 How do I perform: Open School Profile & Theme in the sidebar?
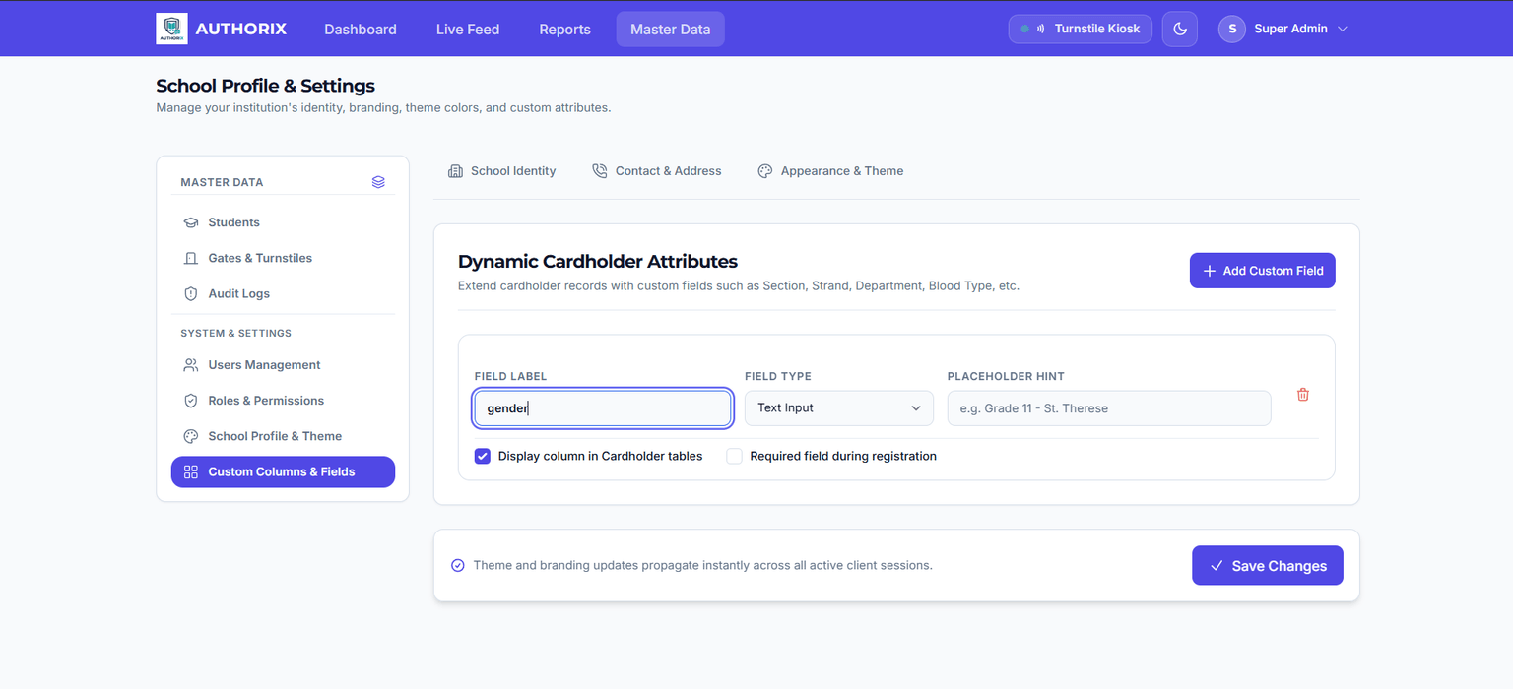pyautogui.click(x=283, y=436)
